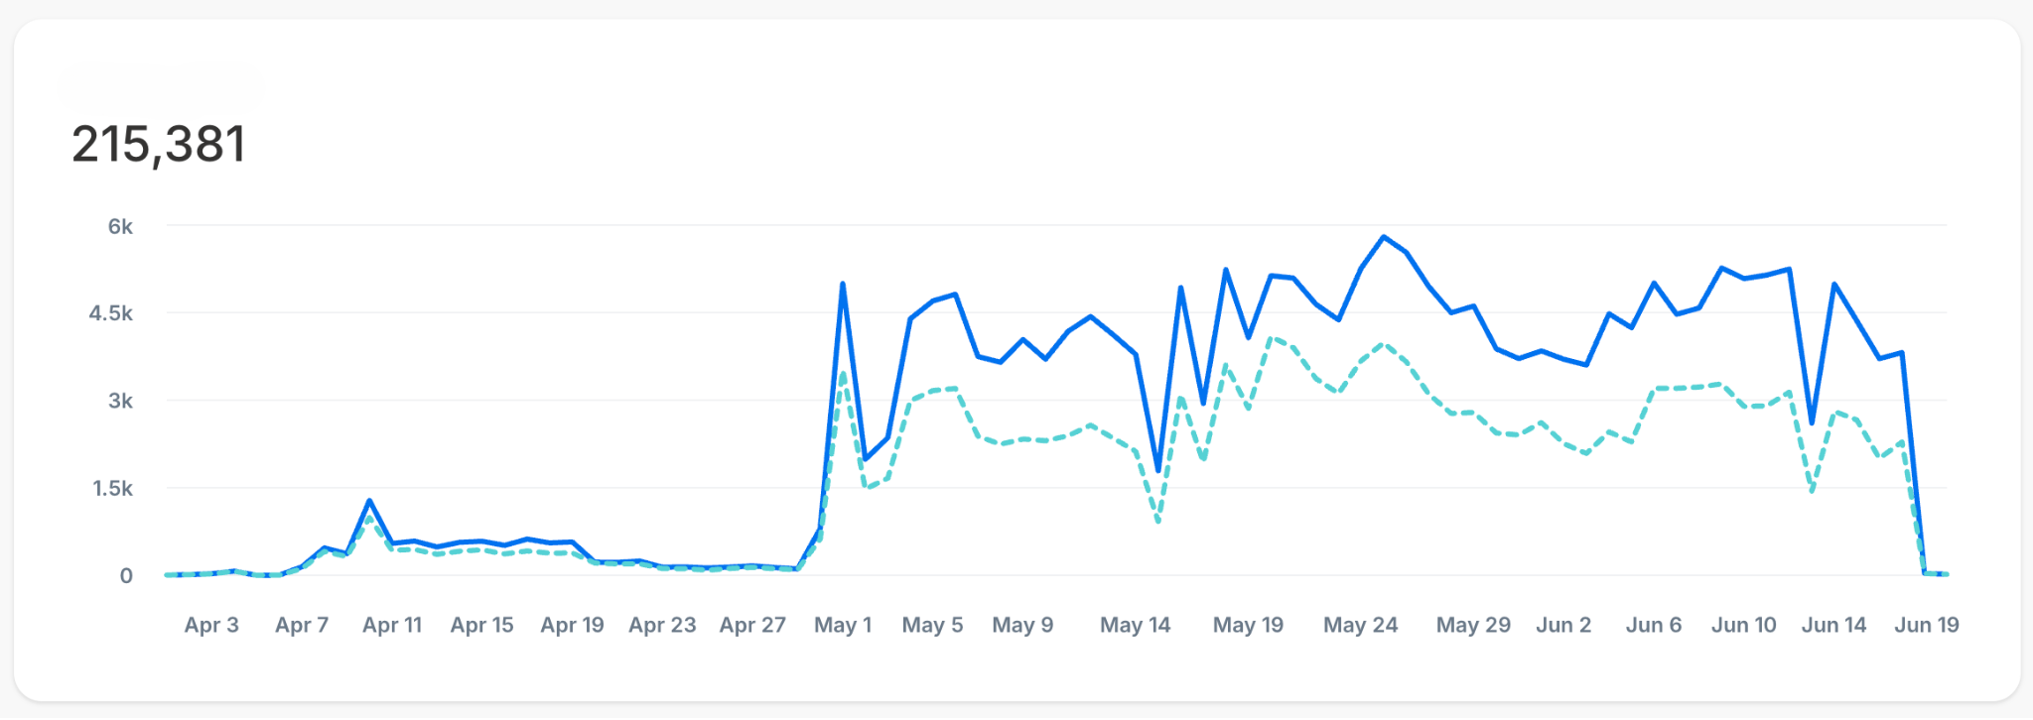Click the Apr 3 date label
Image resolution: width=2033 pixels, height=720 pixels.
tap(211, 626)
